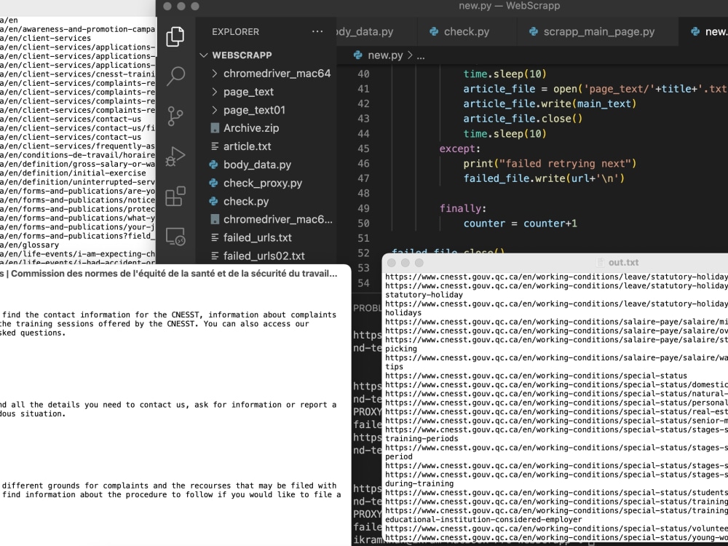Open the Remote Explorer view icon
728x546 pixels.
[x=175, y=237]
